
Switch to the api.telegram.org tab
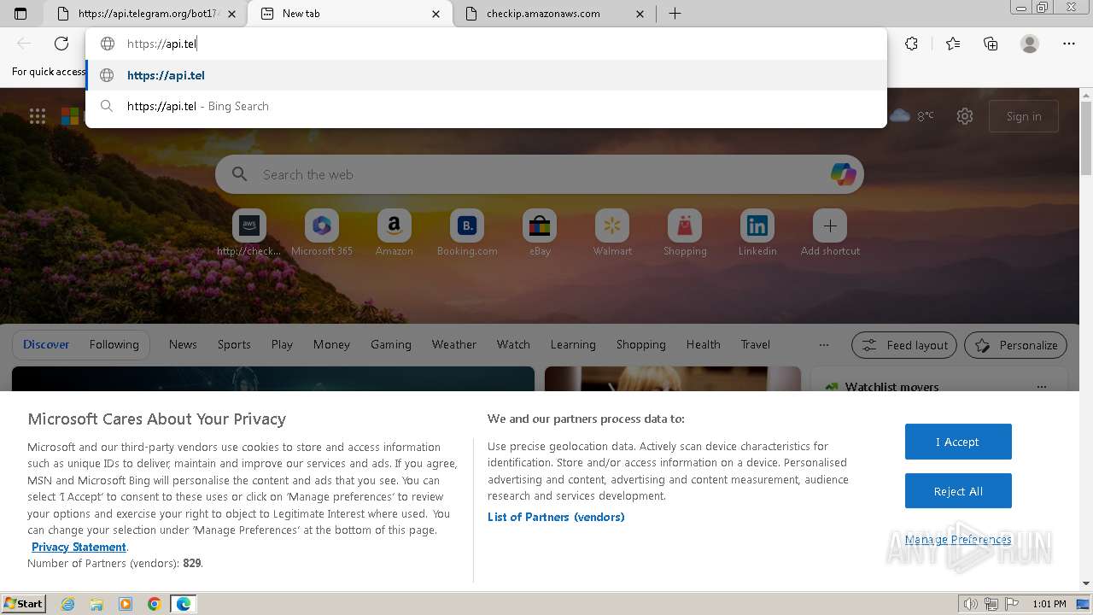click(144, 14)
